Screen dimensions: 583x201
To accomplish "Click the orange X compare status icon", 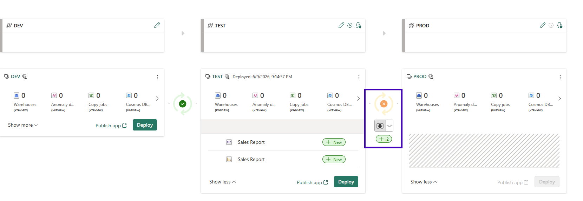I will click(x=384, y=104).
